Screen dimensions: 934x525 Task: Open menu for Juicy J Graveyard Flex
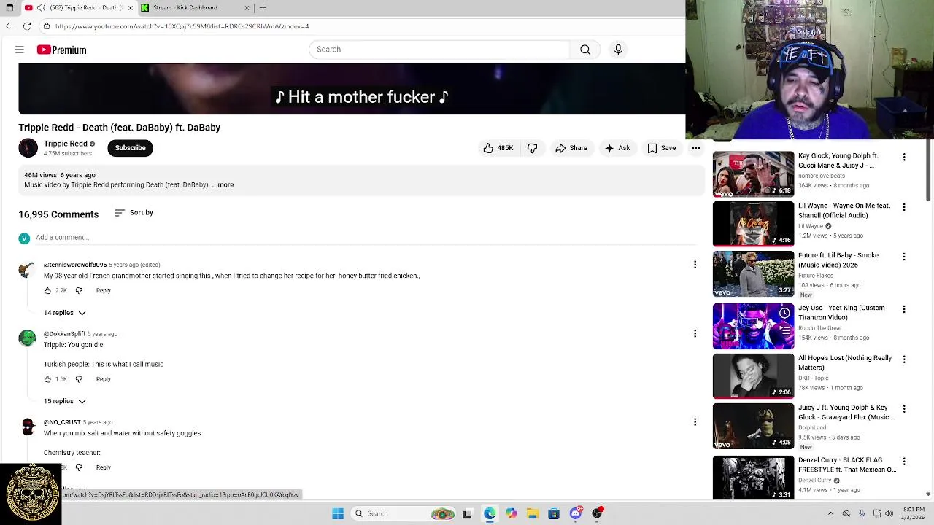tap(904, 409)
